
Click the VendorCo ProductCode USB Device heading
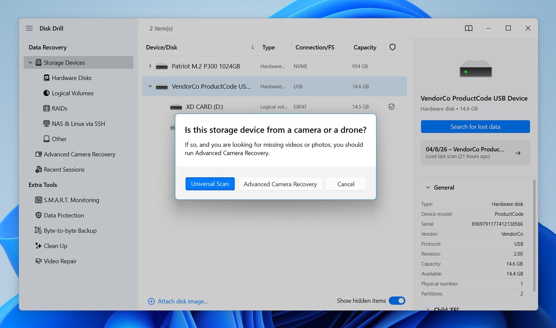pyautogui.click(x=474, y=98)
